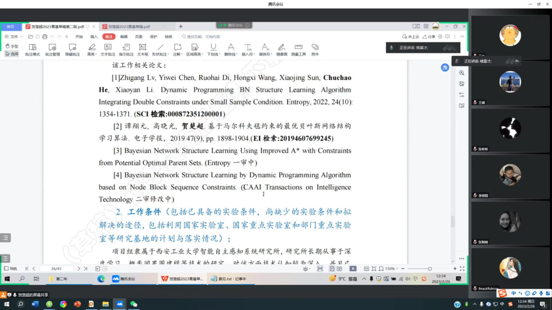Open the 150% zoom level dropdown
This screenshot has width=552, height=310.
396,269
